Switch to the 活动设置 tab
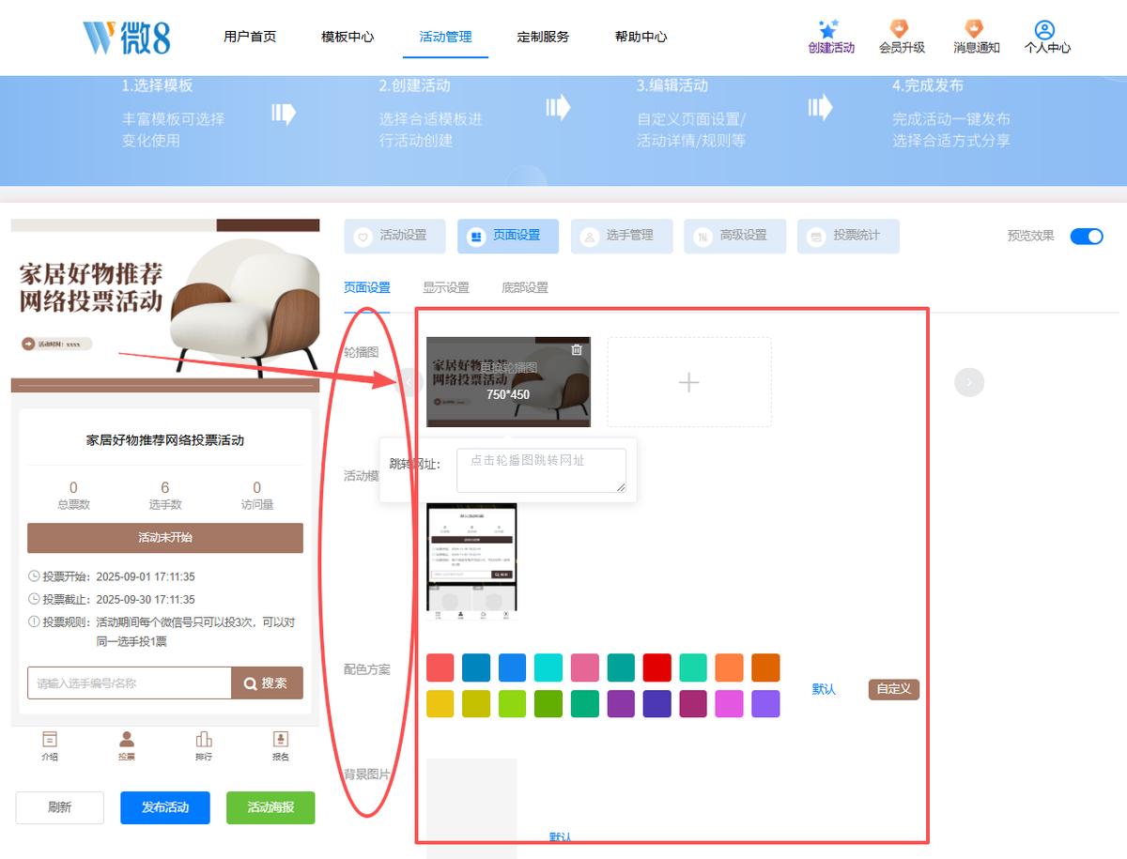 394,237
